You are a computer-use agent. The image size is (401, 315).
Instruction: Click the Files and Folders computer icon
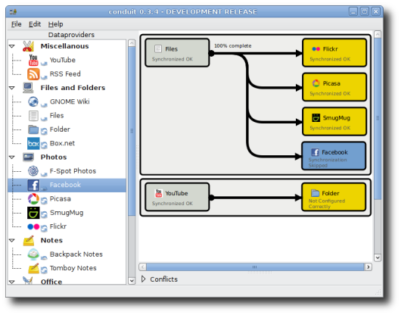(x=28, y=88)
